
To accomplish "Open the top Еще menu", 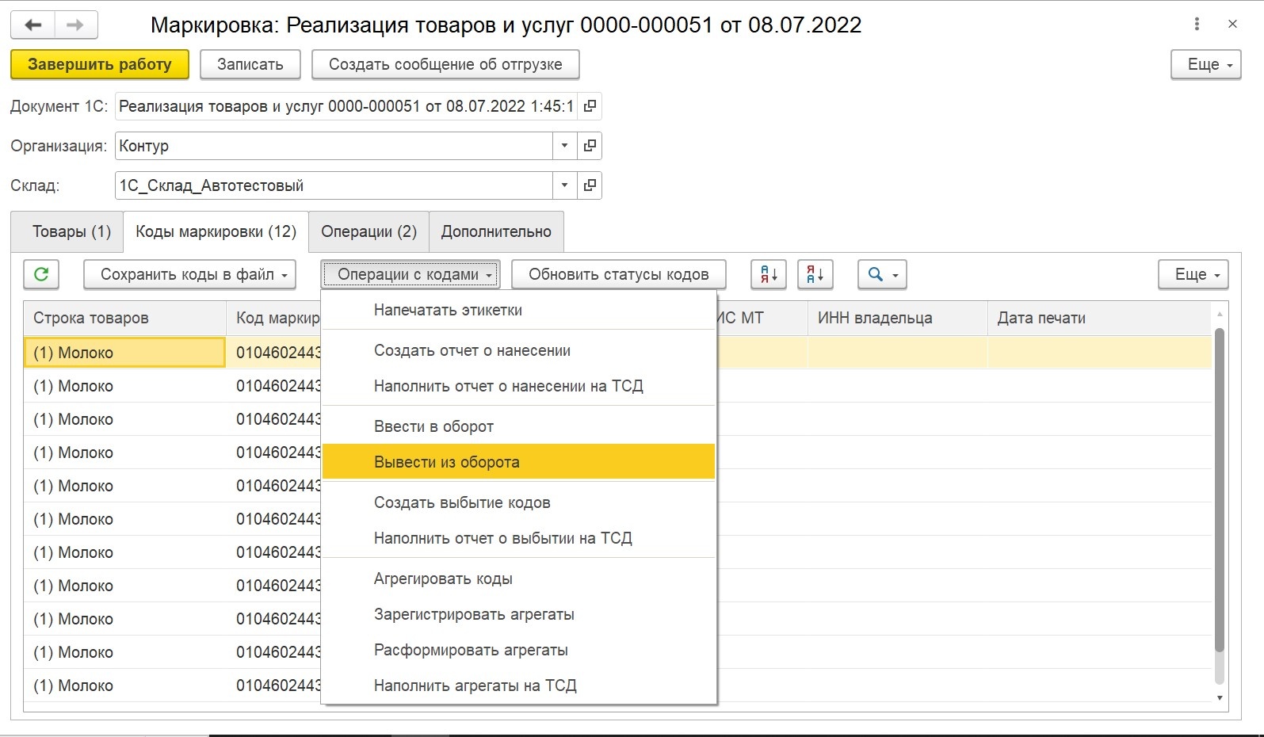I will pyautogui.click(x=1206, y=64).
